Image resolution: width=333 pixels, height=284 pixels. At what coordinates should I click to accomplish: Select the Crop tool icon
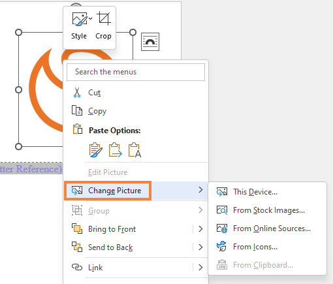104,18
